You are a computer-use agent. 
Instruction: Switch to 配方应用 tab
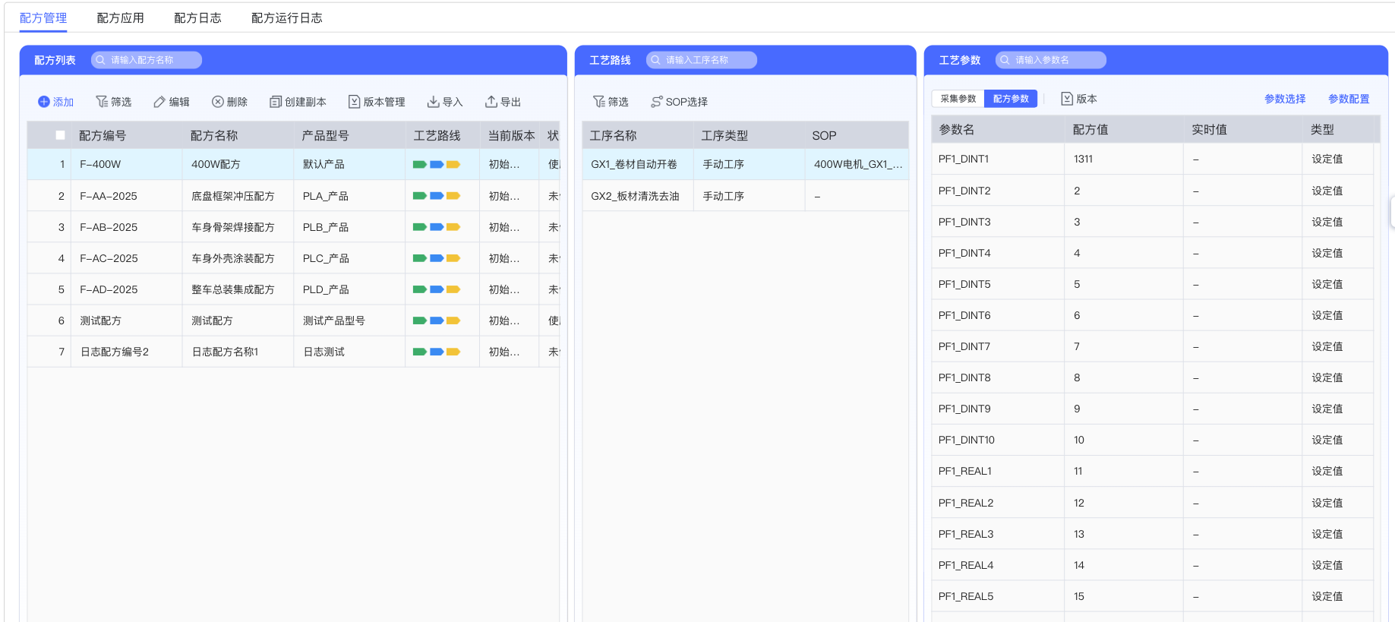(x=120, y=18)
